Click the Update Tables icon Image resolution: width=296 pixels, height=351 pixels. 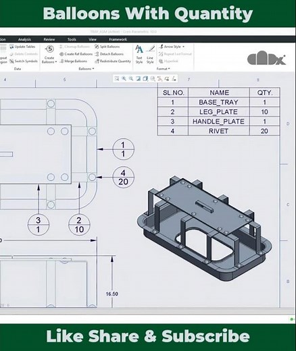[x=11, y=47]
